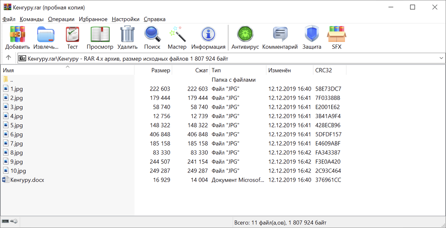Click the 5.jpg file icon
Viewport: 446px width, 228px height.
coord(6,125)
